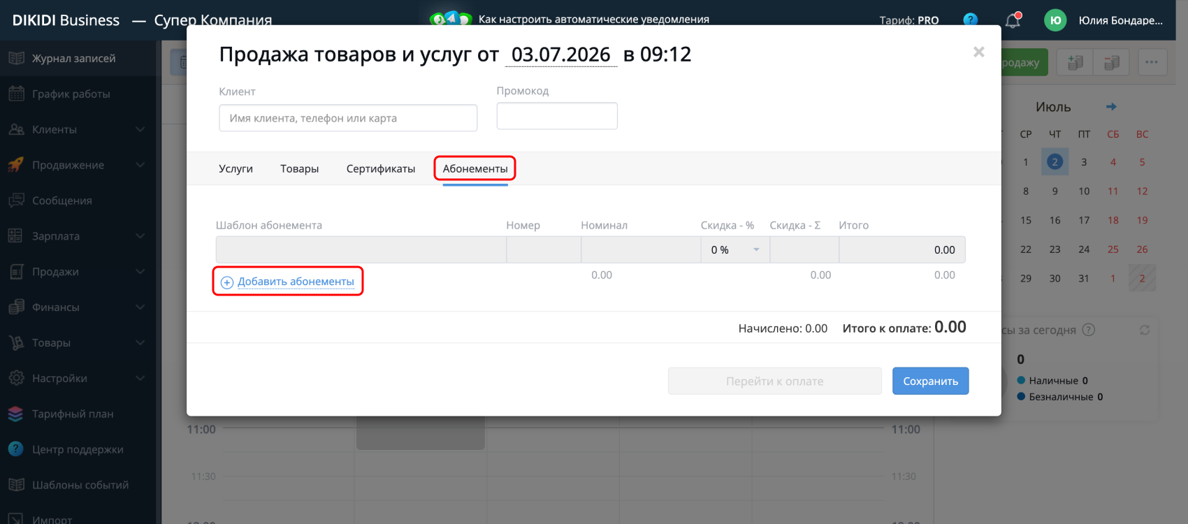This screenshot has height=524, width=1188.
Task: Open 'Как настроить автоматические уведомления' link
Action: [593, 19]
